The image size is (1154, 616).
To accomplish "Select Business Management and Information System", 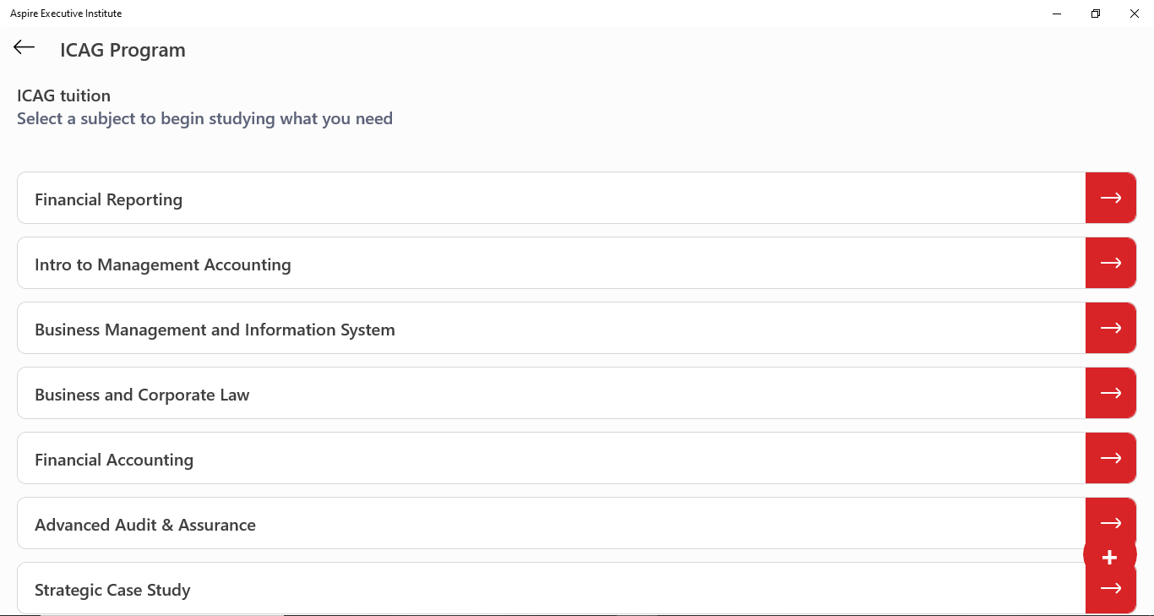I will click(215, 330).
